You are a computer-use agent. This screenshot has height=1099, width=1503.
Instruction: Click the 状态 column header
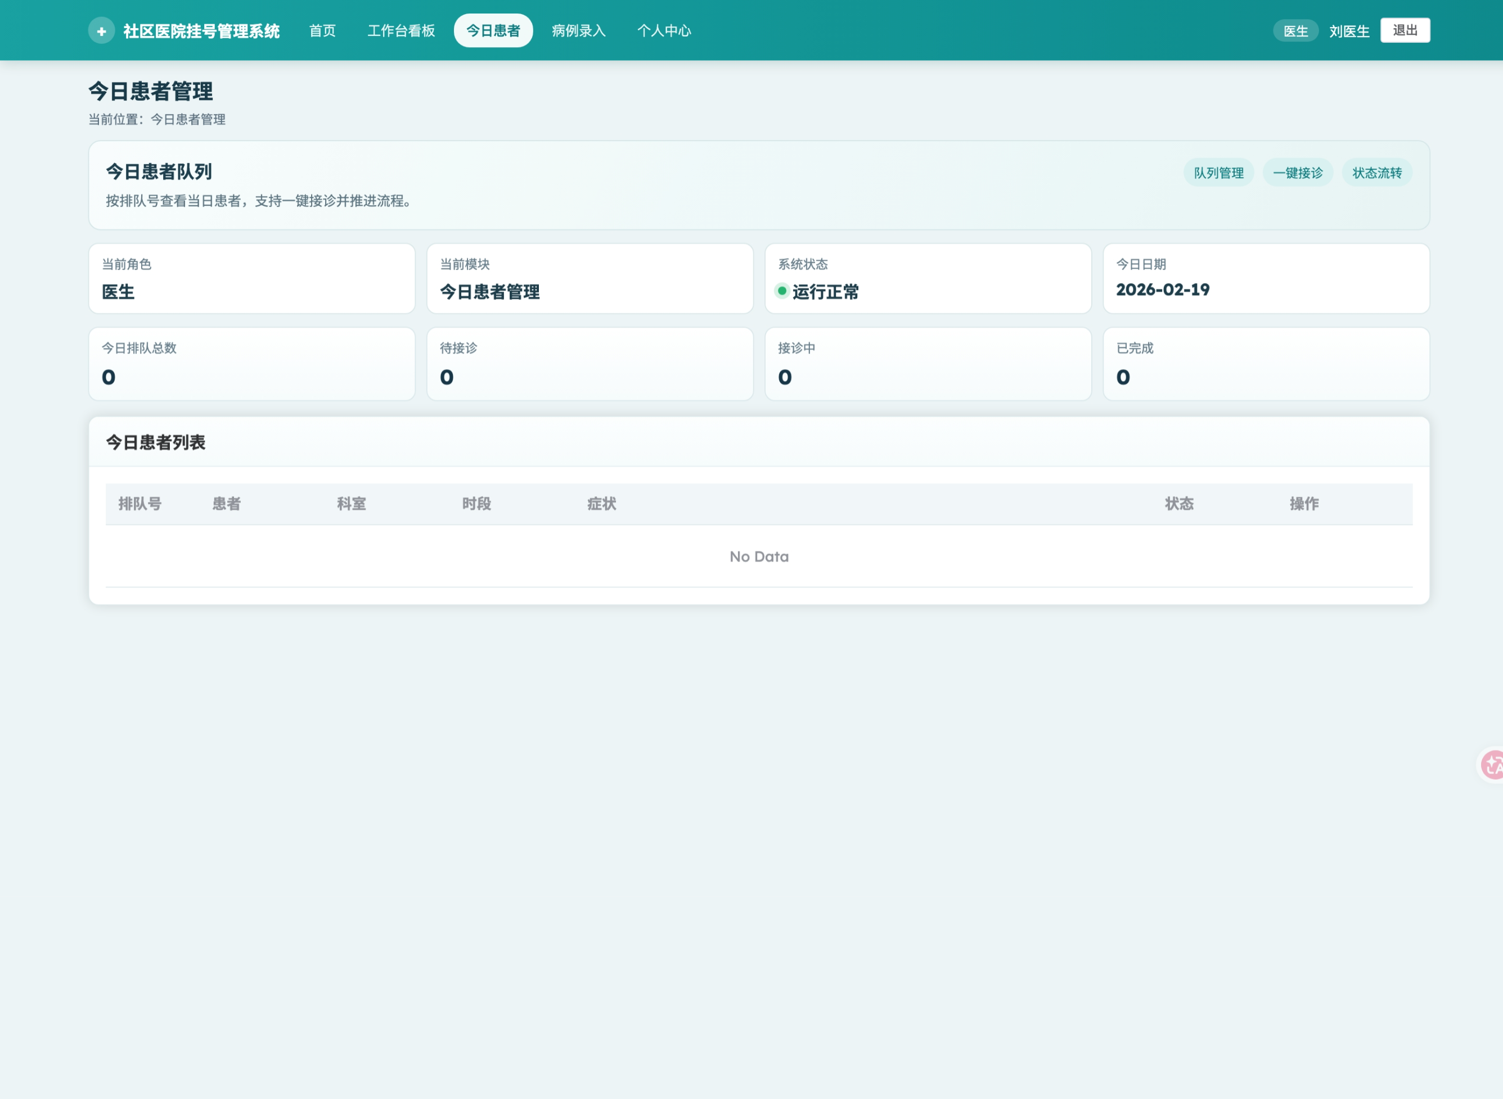click(1179, 504)
